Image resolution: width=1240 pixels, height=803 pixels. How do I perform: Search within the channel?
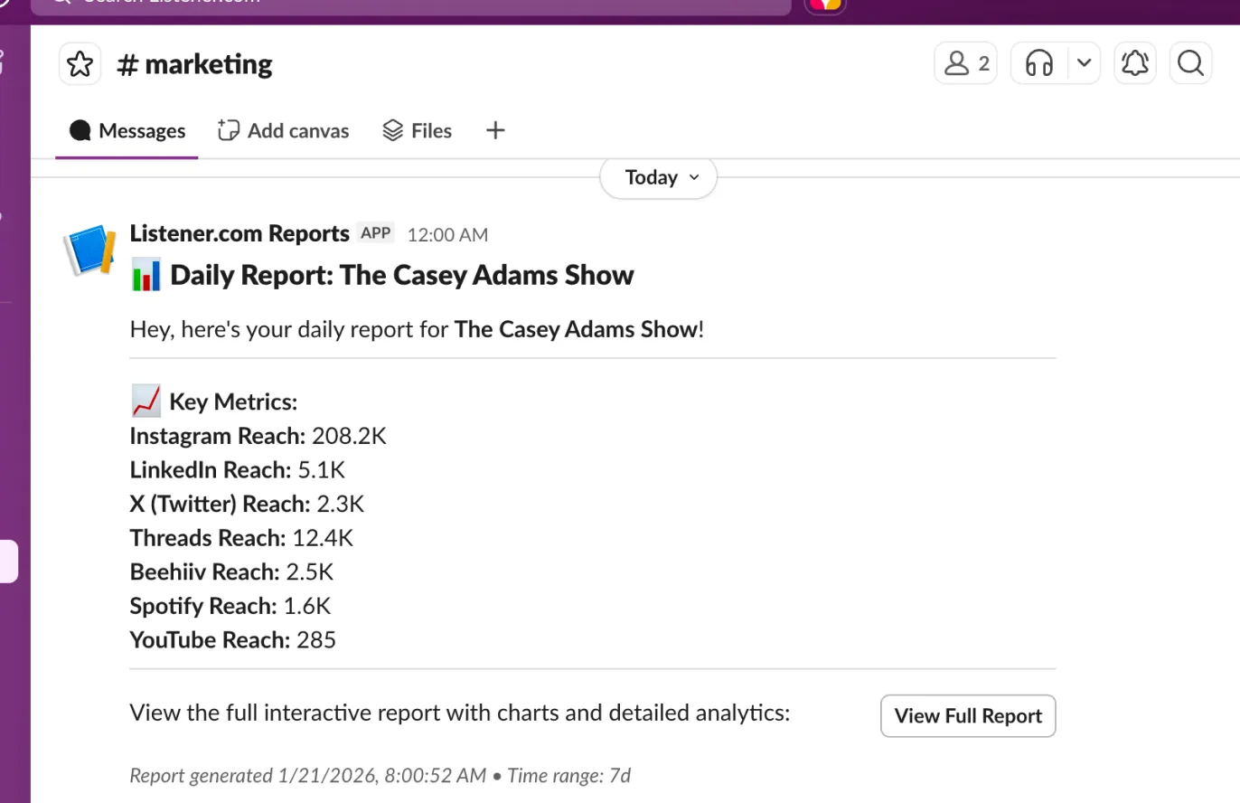[x=1191, y=63]
